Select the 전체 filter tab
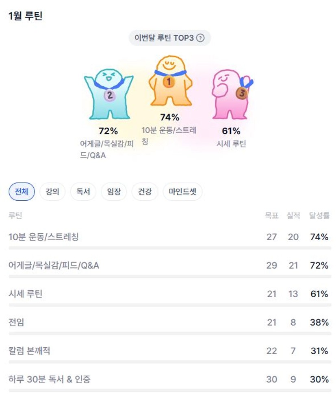Screen dimensions: 336x399 click(x=22, y=192)
